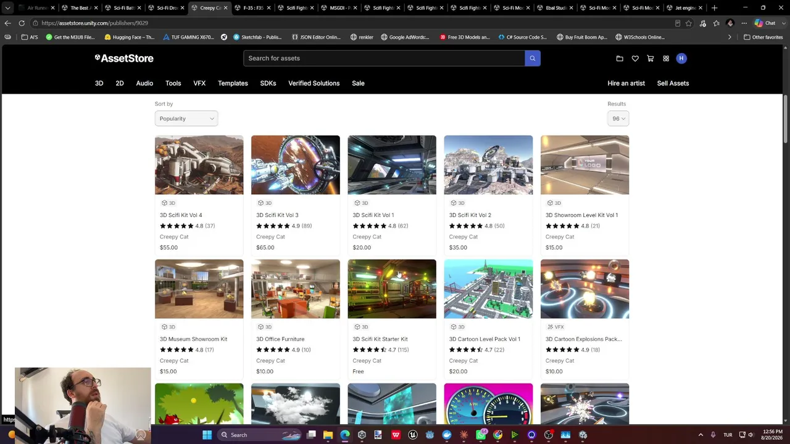Viewport: 790px width, 444px height.
Task: Open the Templates category menu
Action: click(233, 83)
